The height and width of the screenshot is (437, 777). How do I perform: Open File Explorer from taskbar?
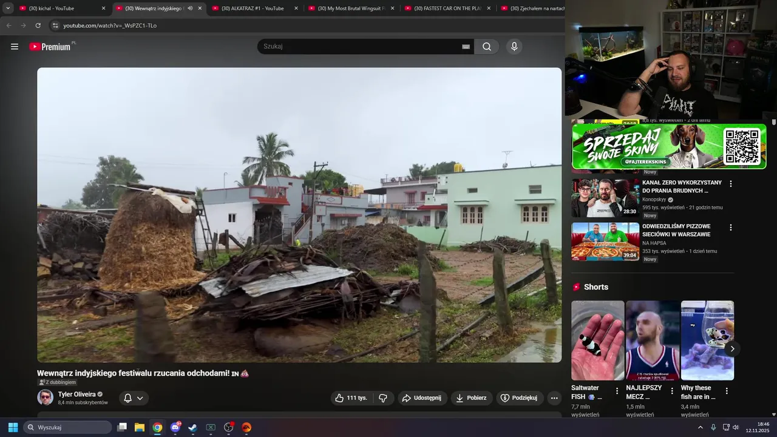(x=140, y=427)
